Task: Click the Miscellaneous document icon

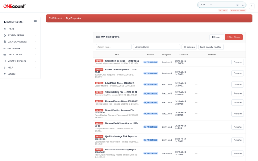Action: (4, 61)
